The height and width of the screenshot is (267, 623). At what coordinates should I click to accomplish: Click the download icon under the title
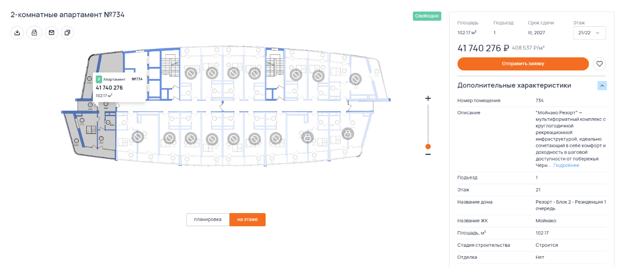17,33
